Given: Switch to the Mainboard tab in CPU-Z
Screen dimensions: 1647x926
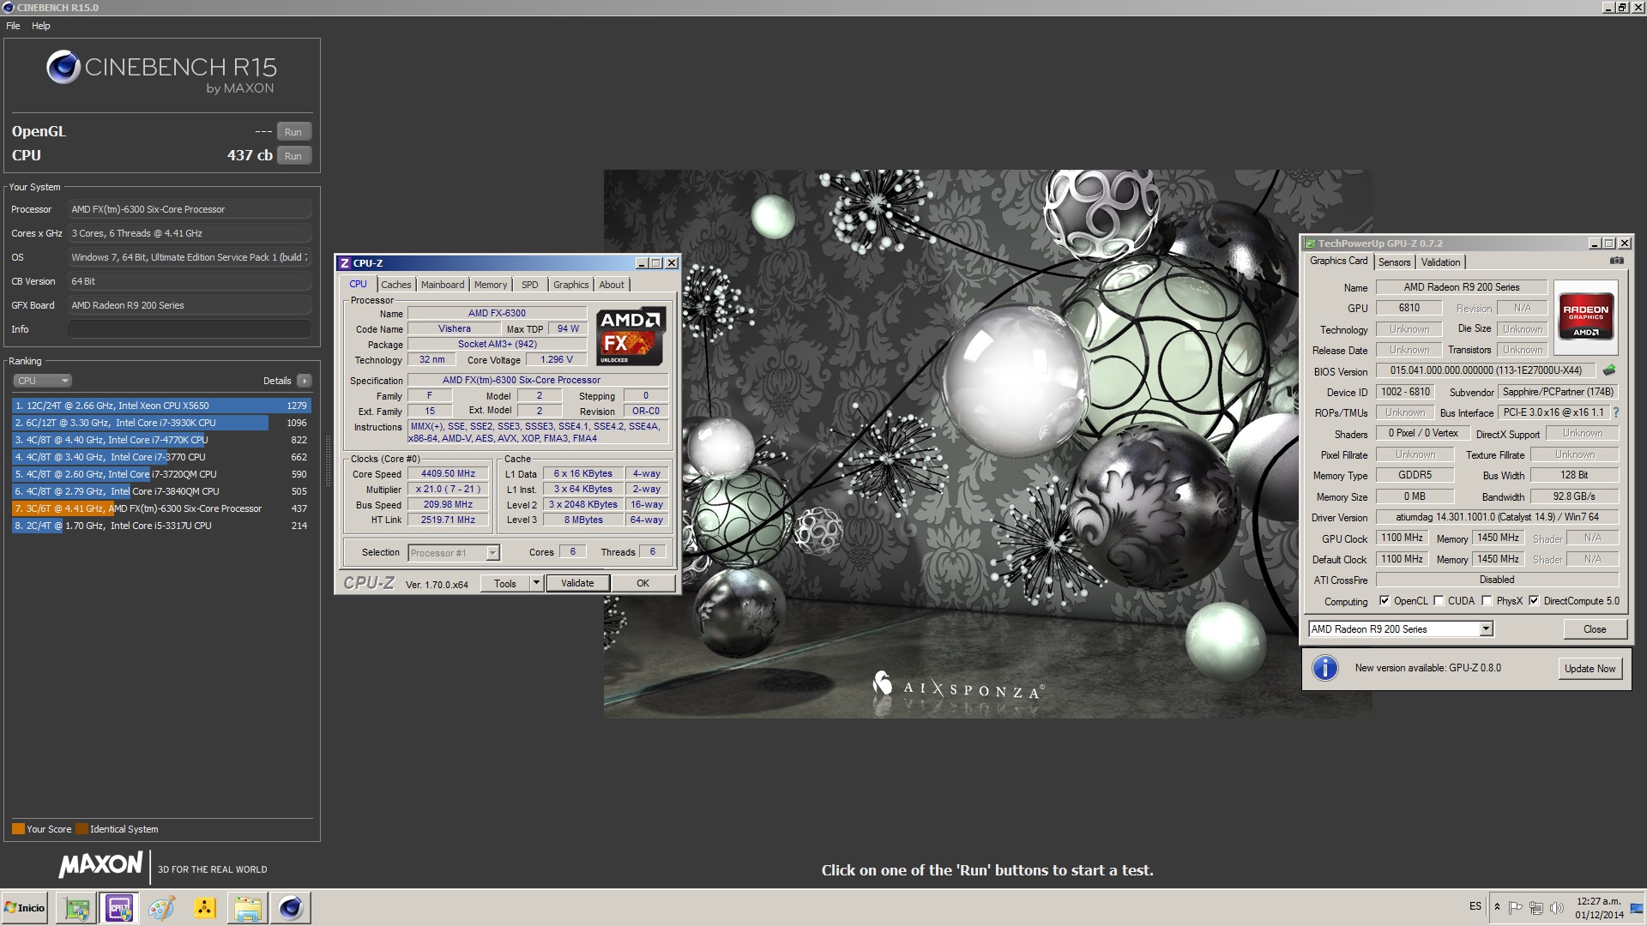Looking at the screenshot, I should coord(443,285).
